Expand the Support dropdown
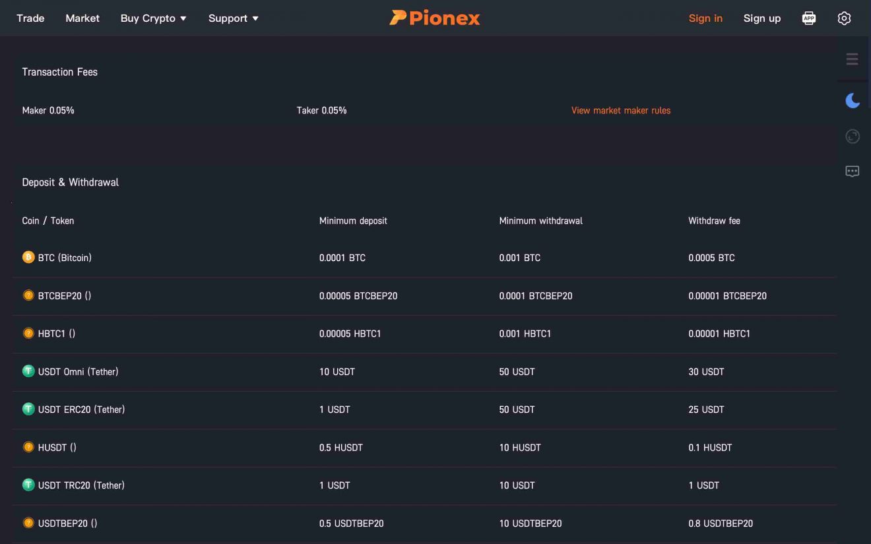This screenshot has width=871, height=544. [x=232, y=18]
